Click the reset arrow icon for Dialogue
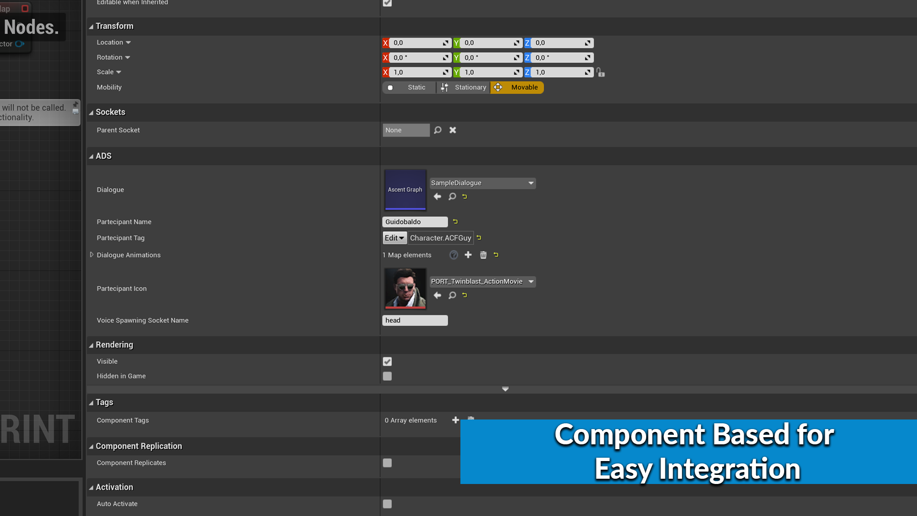Screen dimensions: 917x516 click(465, 196)
